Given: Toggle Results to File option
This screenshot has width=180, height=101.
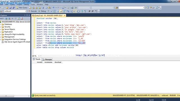Looking at the screenshot, I should [78, 11].
